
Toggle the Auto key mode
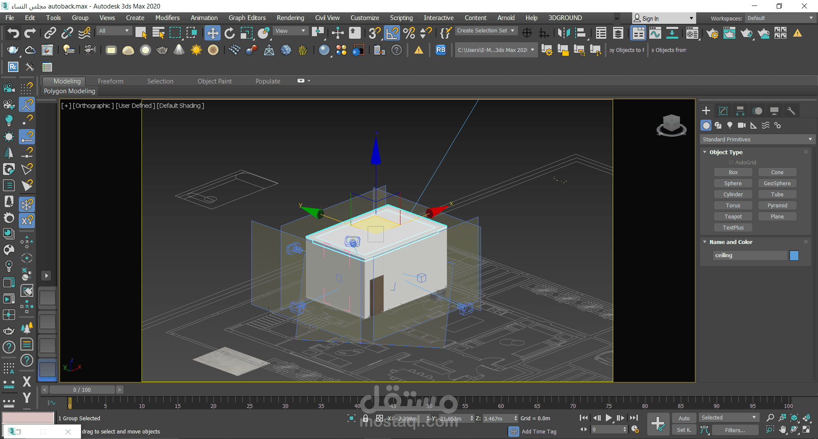(684, 418)
